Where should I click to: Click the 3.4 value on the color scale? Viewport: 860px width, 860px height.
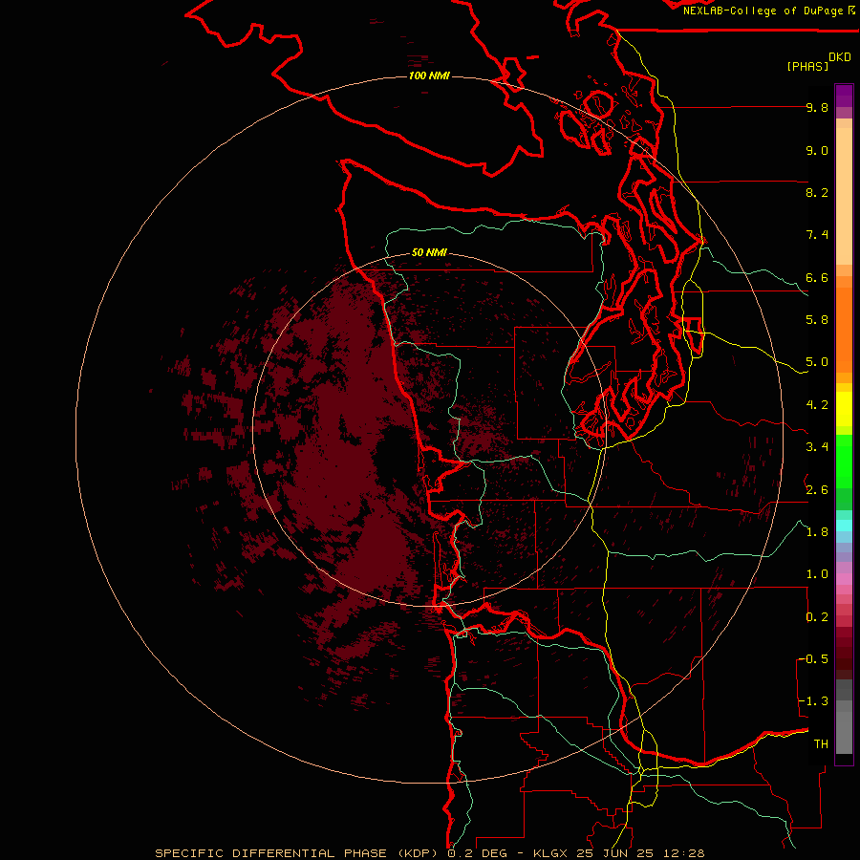pos(817,447)
